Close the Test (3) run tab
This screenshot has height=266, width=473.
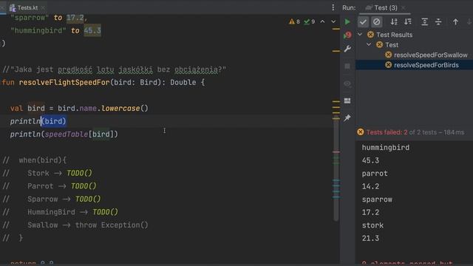[403, 7]
